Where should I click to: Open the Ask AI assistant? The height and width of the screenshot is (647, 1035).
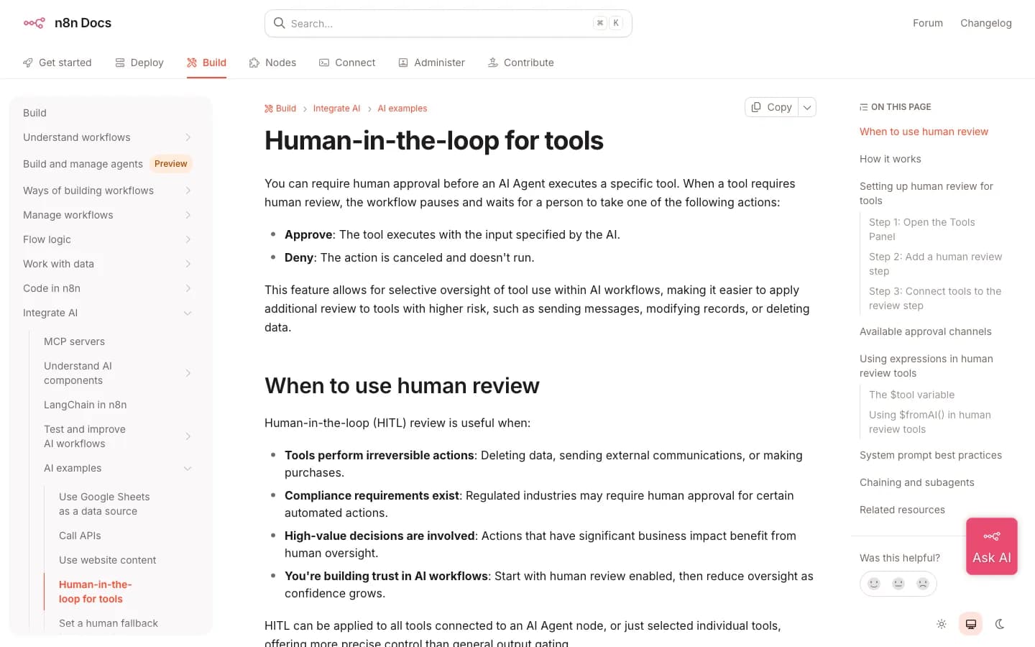click(x=992, y=546)
